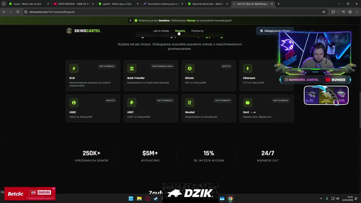
Task: Bookmark this page with the star icon
Action: click(x=324, y=12)
